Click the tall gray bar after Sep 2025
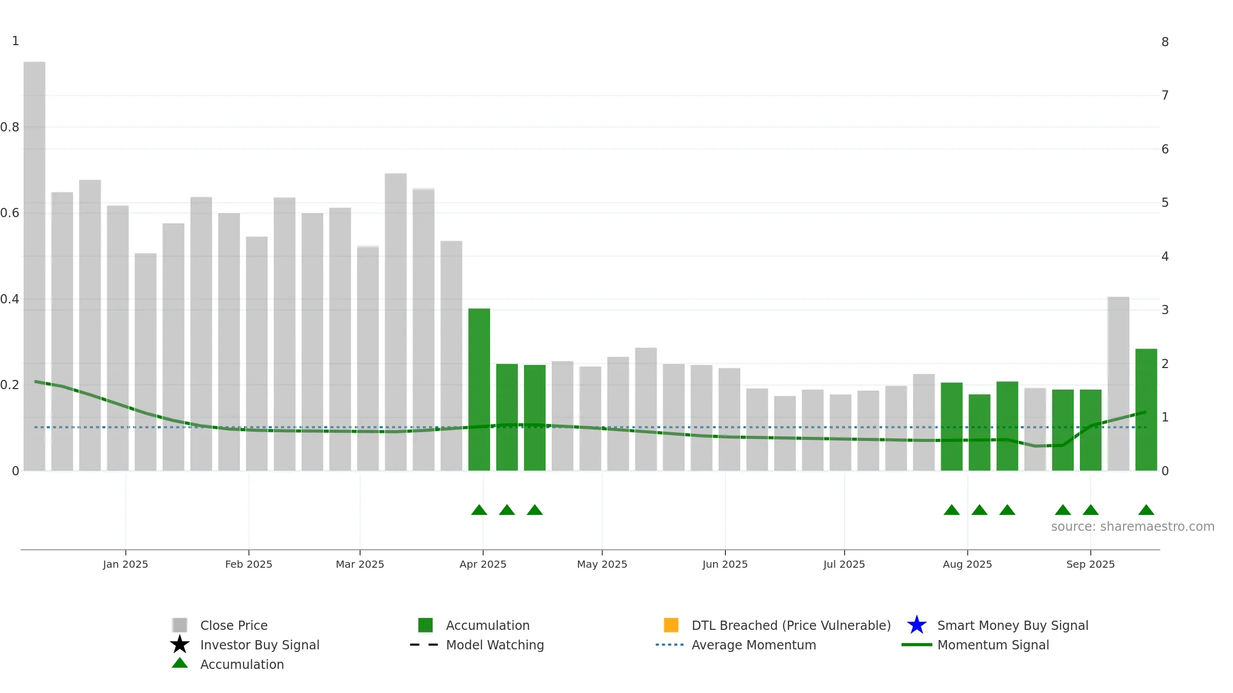This screenshot has height=693, width=1233. [1118, 383]
